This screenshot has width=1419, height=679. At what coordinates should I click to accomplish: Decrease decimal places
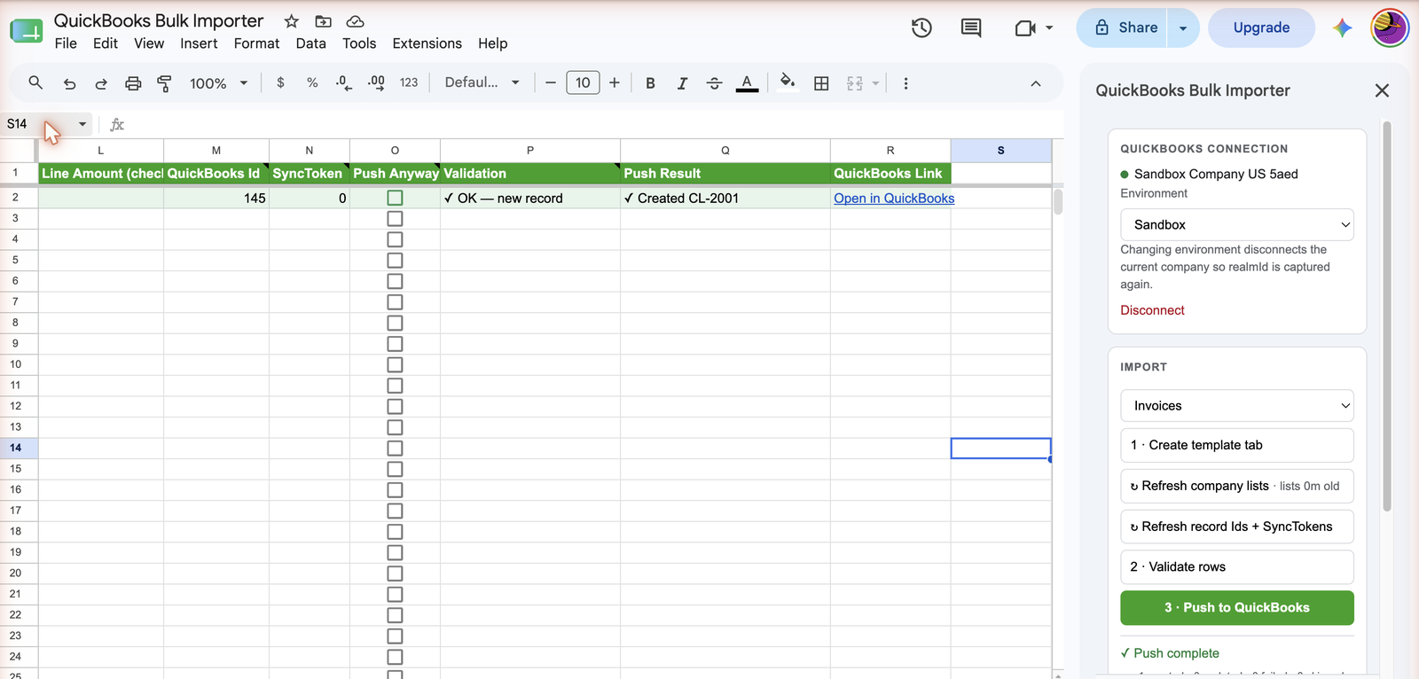(344, 82)
